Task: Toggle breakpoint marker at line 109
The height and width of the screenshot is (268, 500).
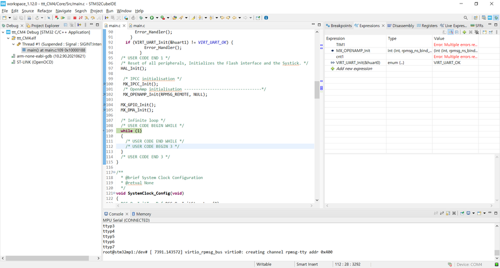Action: 104,131
